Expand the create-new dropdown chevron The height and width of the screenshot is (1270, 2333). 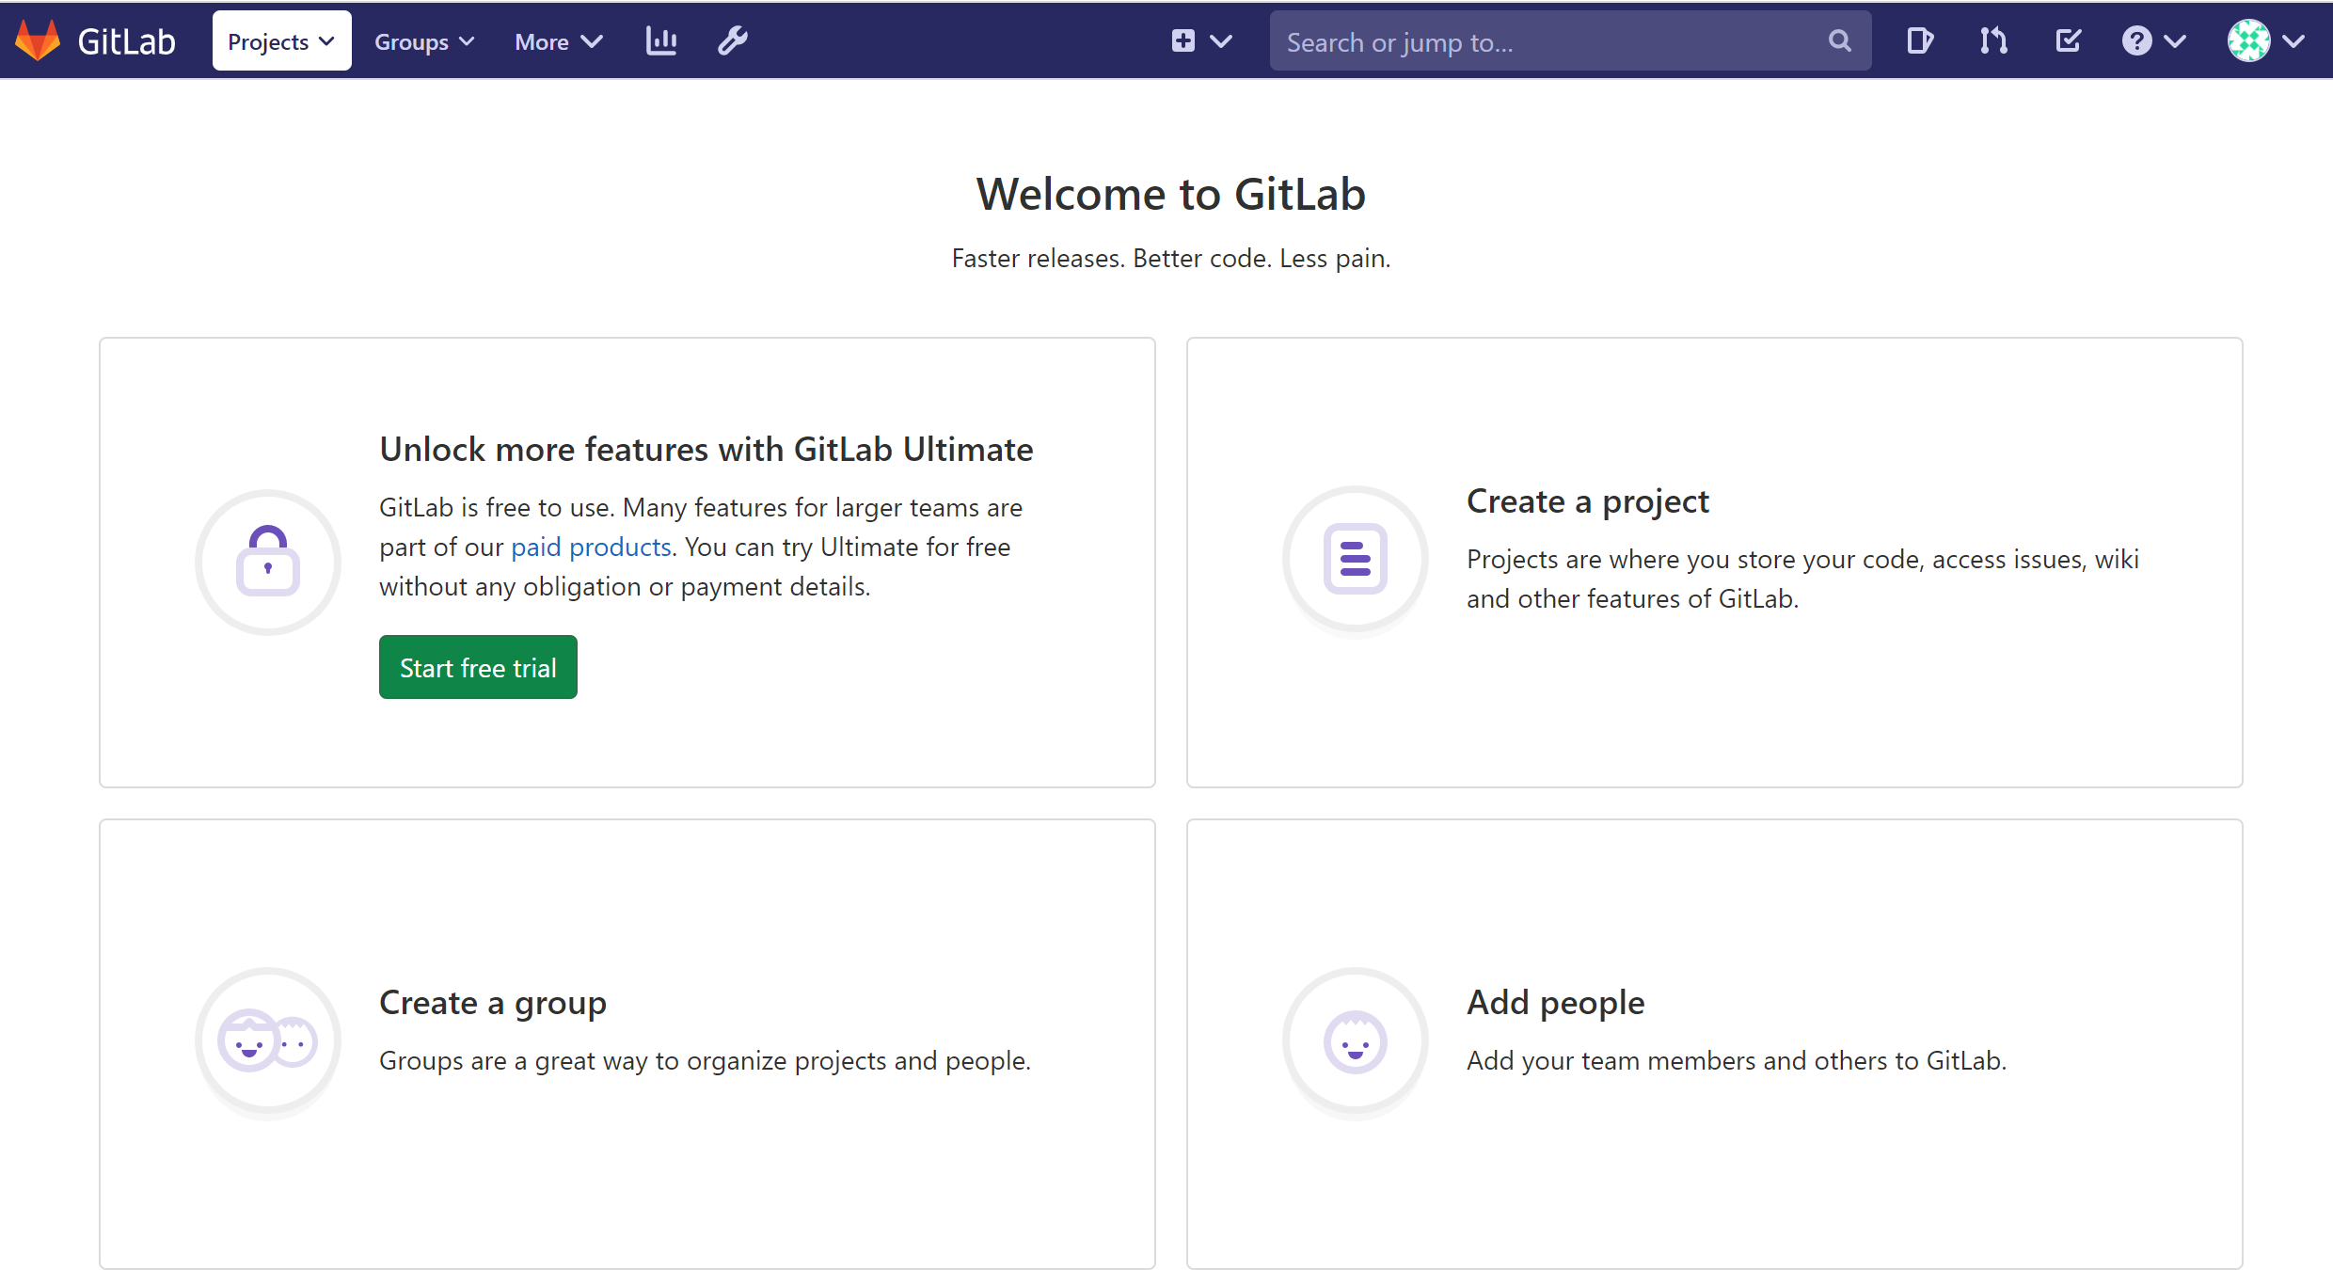tap(1221, 41)
